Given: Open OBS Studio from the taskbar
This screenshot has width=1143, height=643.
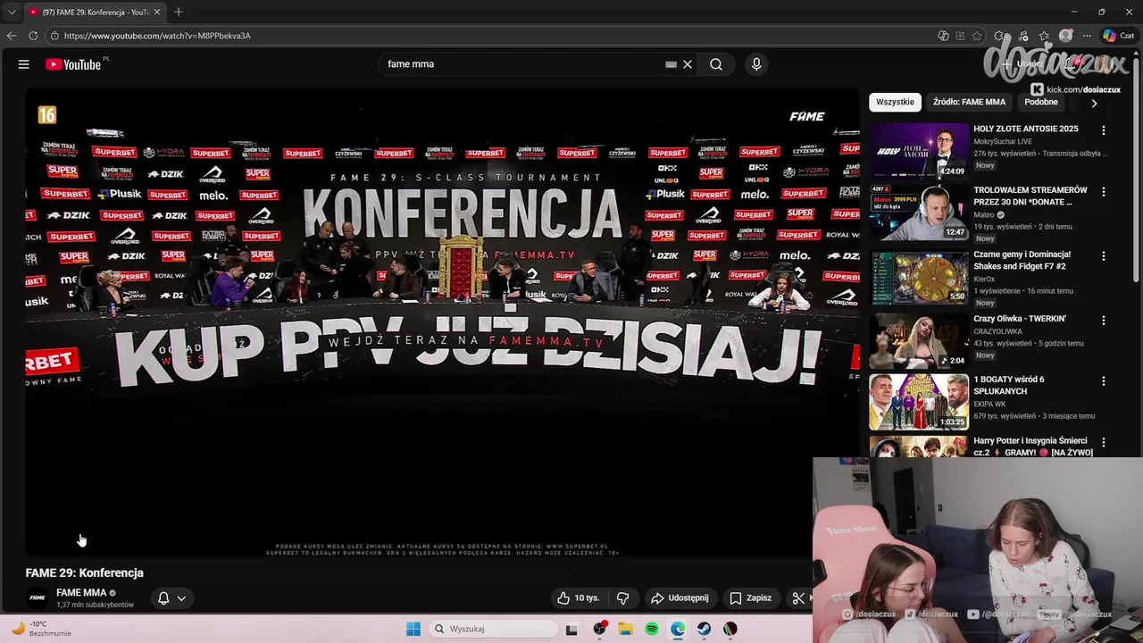Looking at the screenshot, I should point(599,629).
